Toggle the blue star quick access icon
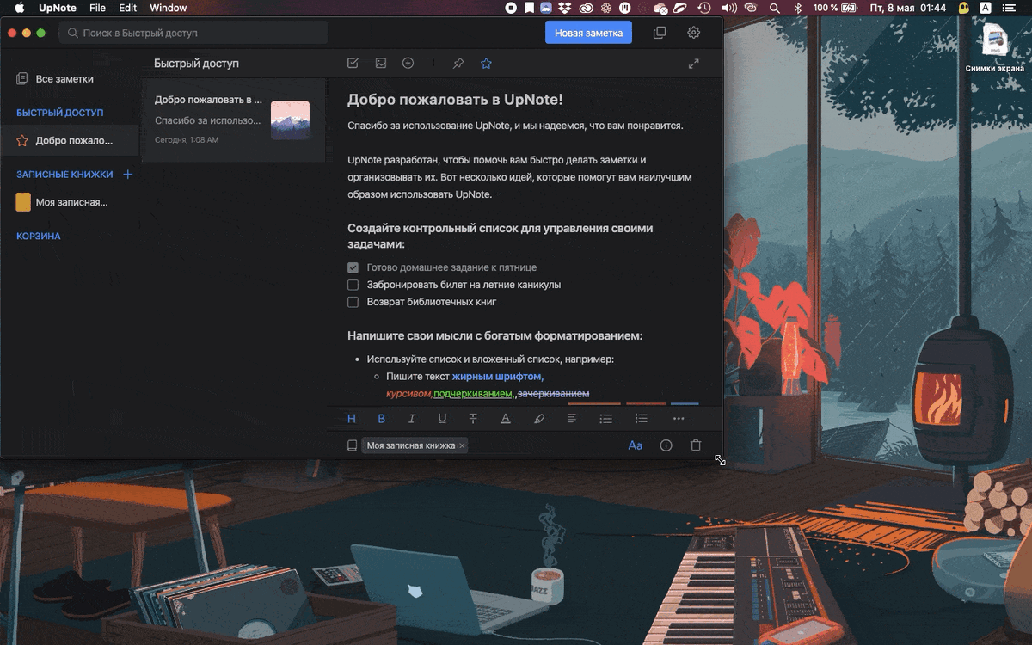The height and width of the screenshot is (645, 1032). click(486, 63)
